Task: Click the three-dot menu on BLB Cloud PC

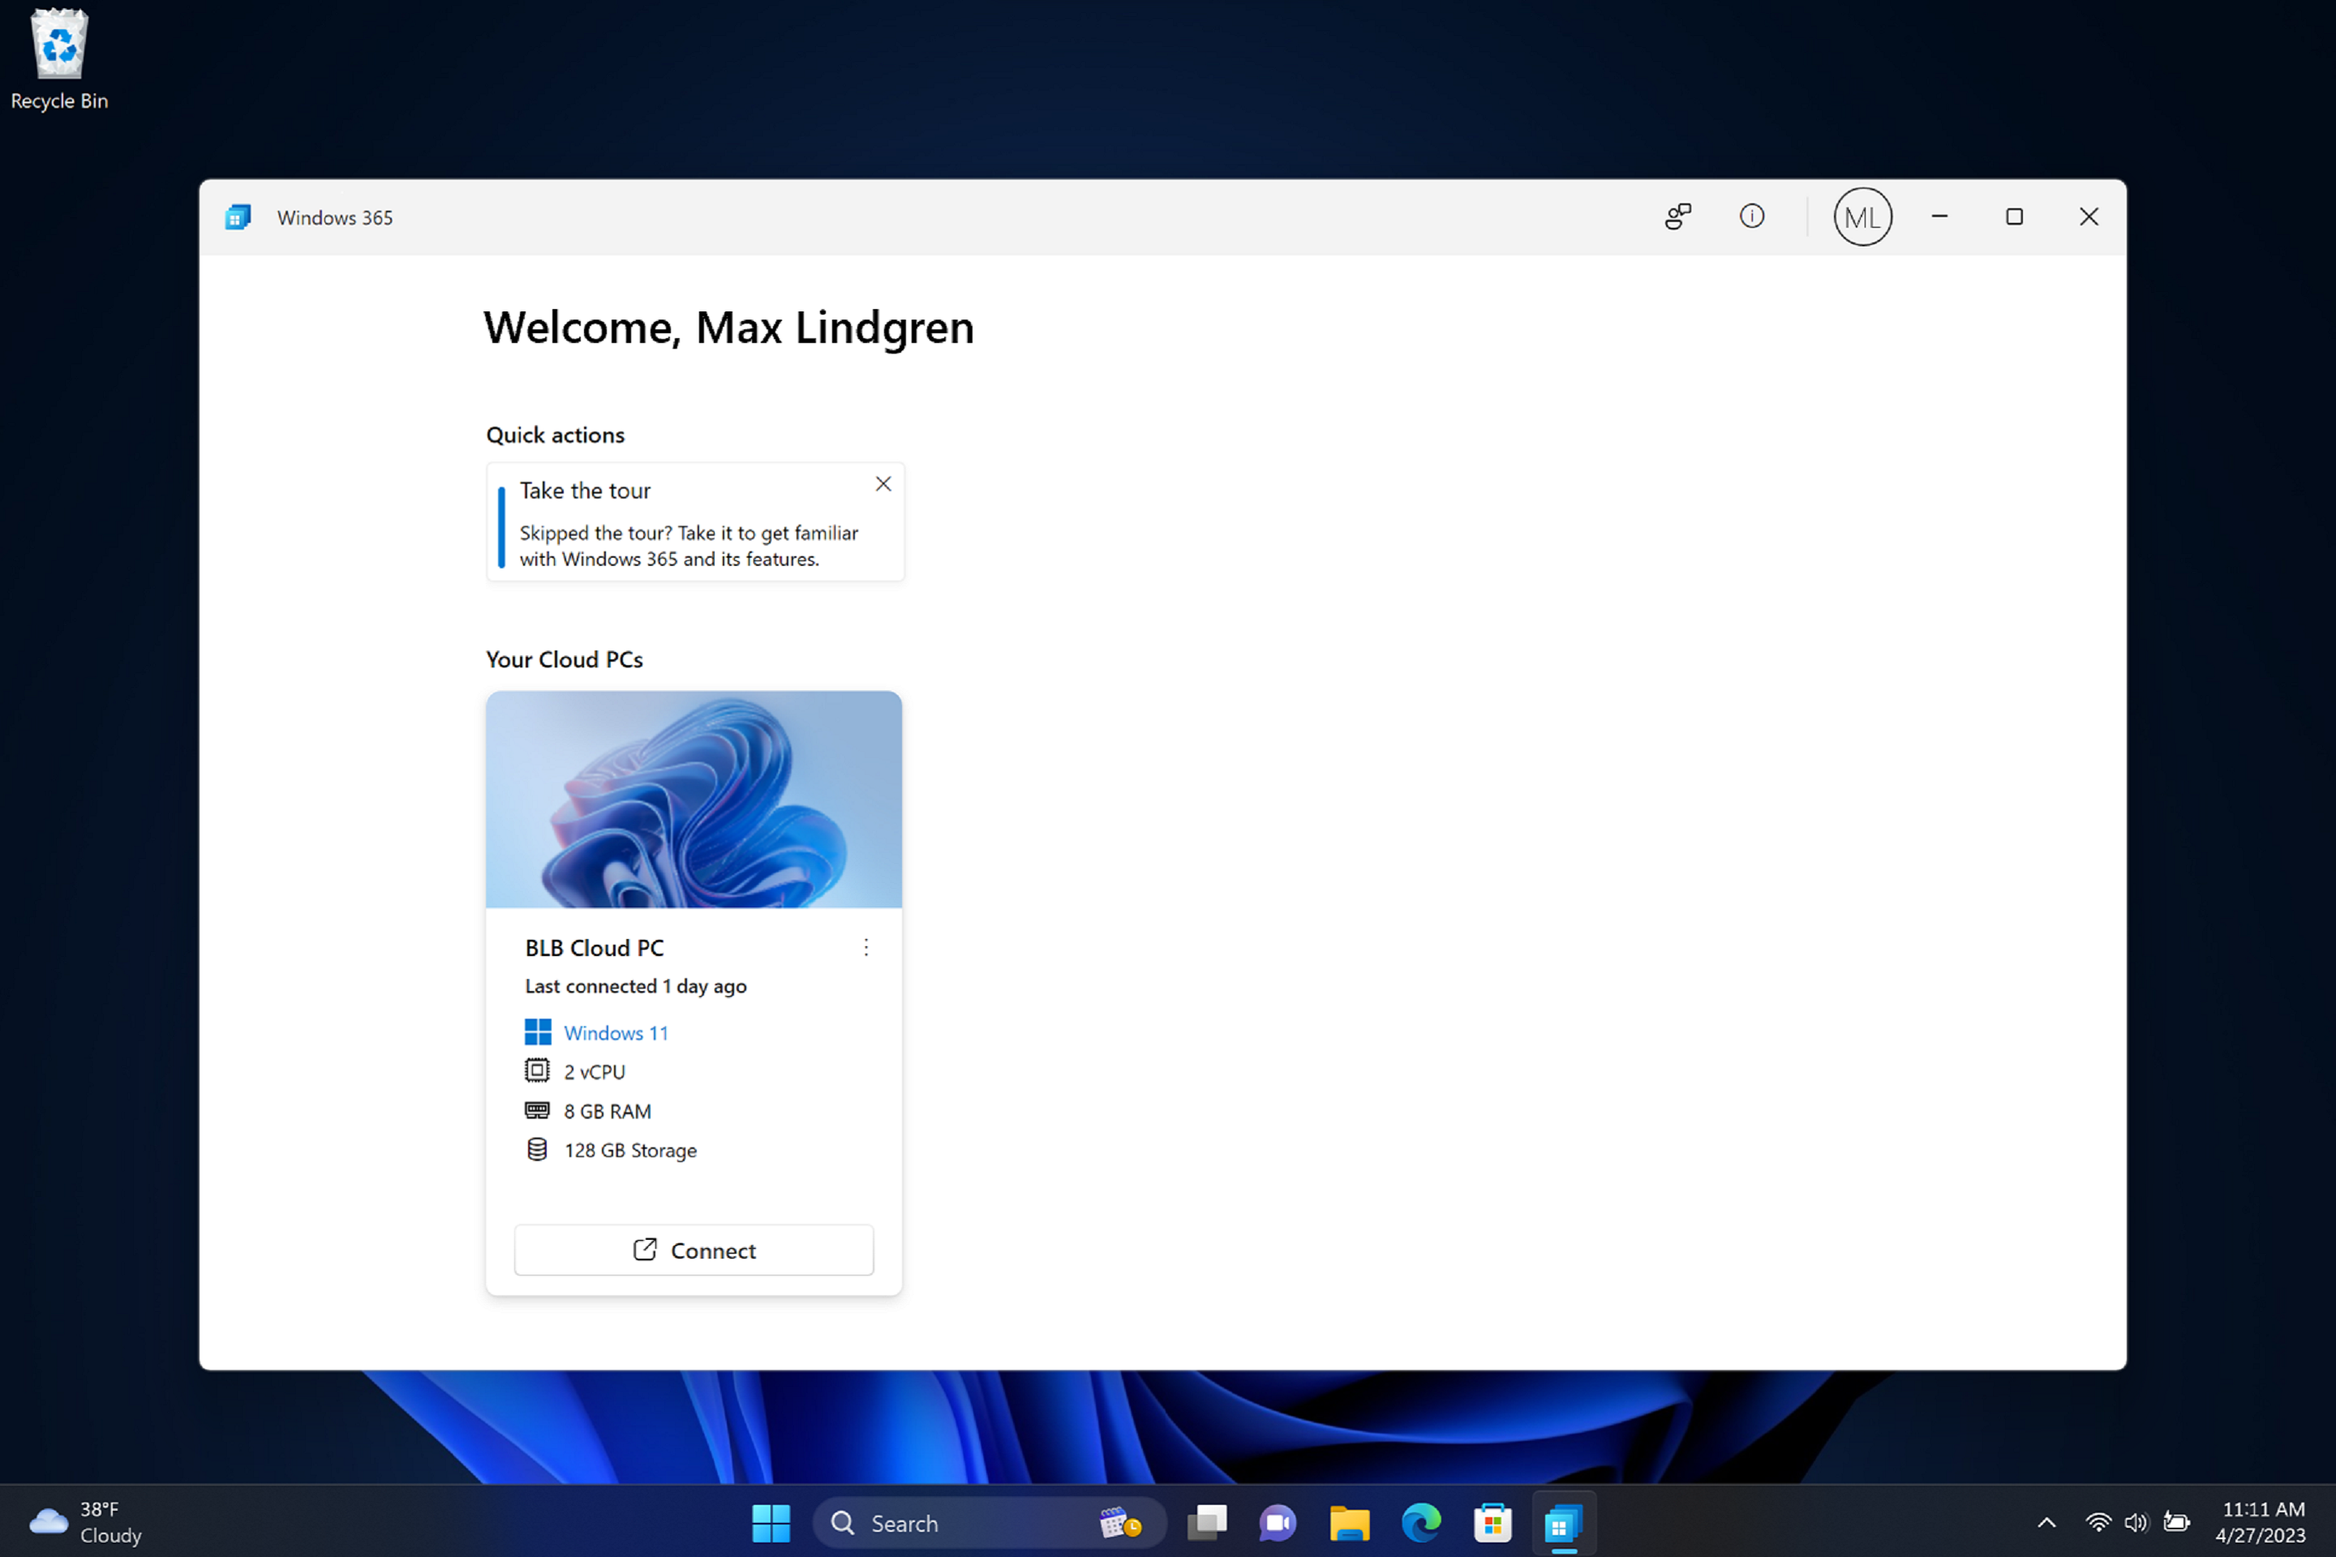Action: [x=865, y=947]
